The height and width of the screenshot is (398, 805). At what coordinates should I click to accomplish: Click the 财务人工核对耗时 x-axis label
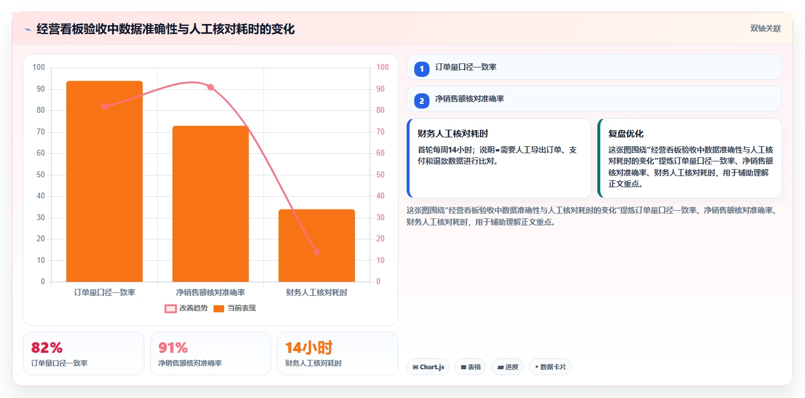pyautogui.click(x=317, y=292)
